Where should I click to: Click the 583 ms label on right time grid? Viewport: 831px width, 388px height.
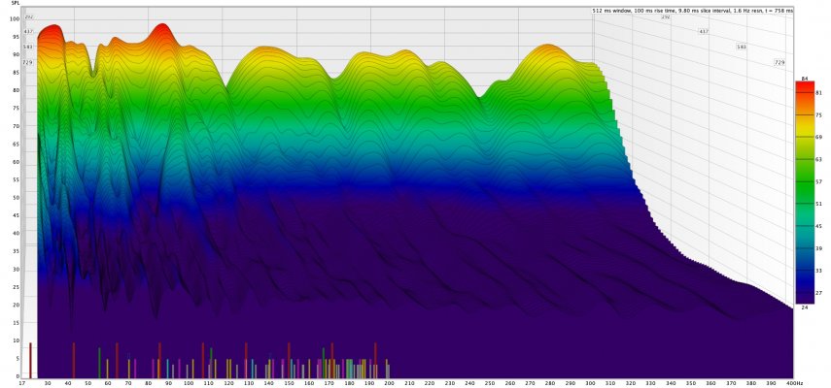click(741, 48)
